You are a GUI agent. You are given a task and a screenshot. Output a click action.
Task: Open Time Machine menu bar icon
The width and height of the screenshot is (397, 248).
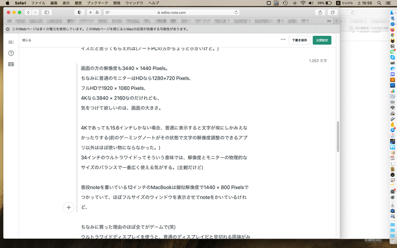pyautogui.click(x=285, y=3)
